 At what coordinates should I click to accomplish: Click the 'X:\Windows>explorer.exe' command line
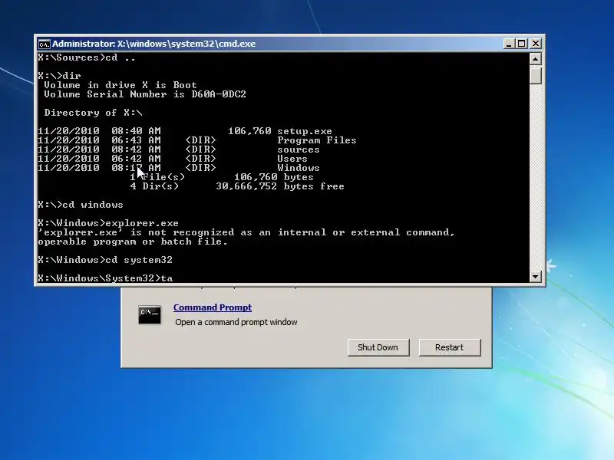coord(108,223)
